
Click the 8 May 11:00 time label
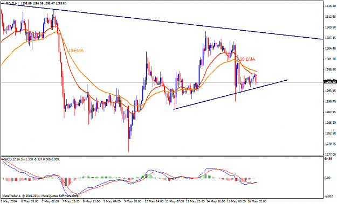[x=91, y=201]
